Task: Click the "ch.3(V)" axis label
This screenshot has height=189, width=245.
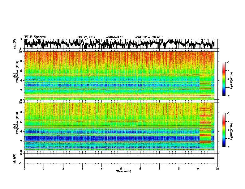Action: [x=15, y=158]
